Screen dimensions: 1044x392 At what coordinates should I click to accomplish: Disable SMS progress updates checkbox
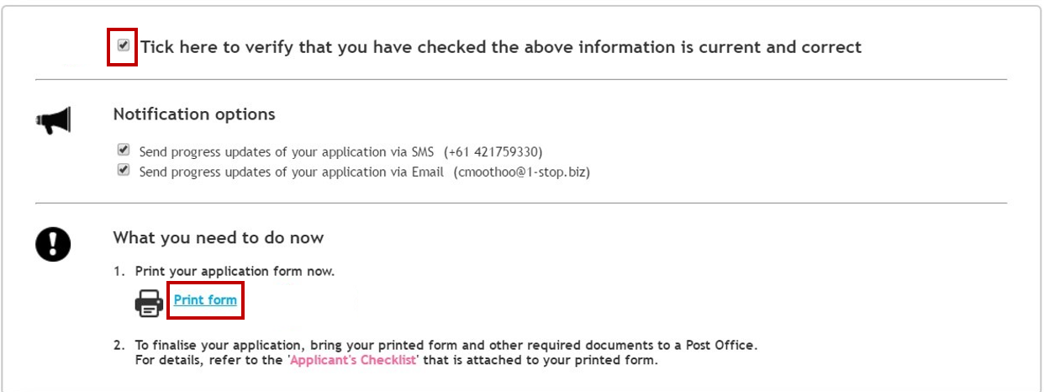click(x=124, y=151)
